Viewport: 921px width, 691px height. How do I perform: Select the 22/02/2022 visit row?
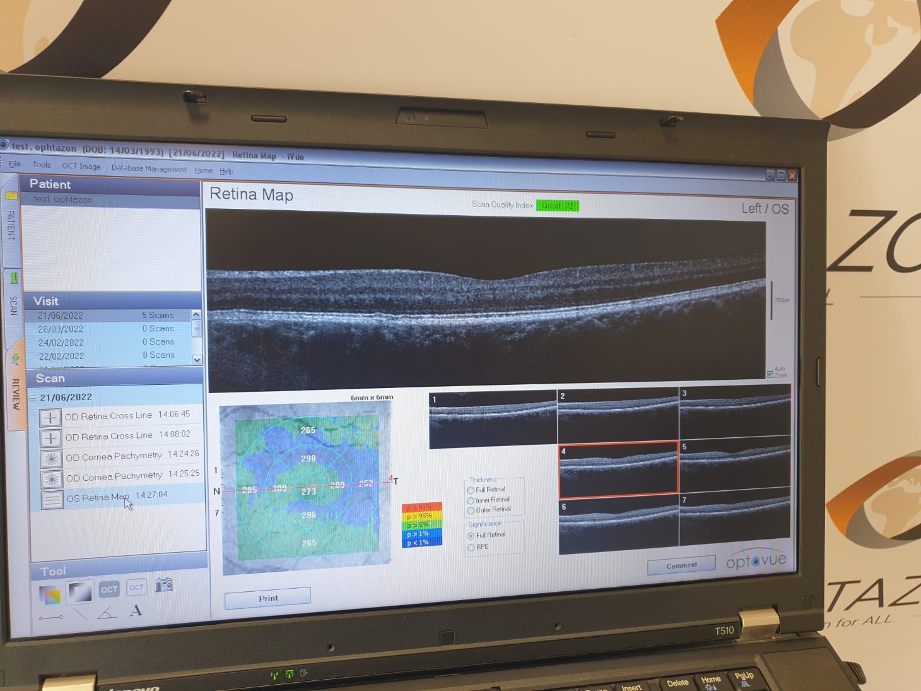click(x=109, y=356)
